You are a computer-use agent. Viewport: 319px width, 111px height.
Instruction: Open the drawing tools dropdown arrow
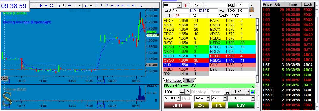[x=79, y=6]
